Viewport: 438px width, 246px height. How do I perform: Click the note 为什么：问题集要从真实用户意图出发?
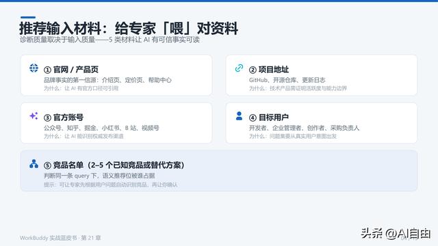tap(293, 137)
